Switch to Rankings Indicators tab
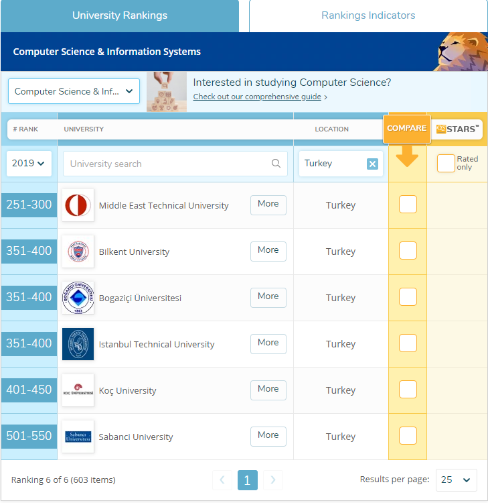This screenshot has width=488, height=503. click(368, 15)
